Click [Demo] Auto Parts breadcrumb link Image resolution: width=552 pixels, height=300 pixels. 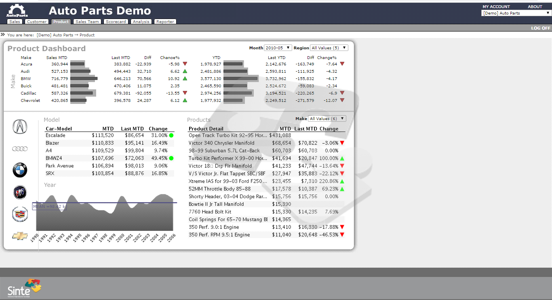coord(55,35)
